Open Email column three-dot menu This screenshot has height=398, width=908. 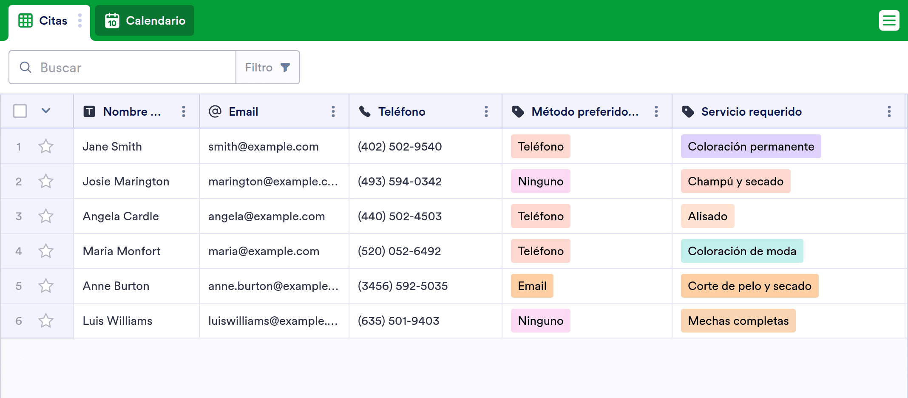point(333,111)
